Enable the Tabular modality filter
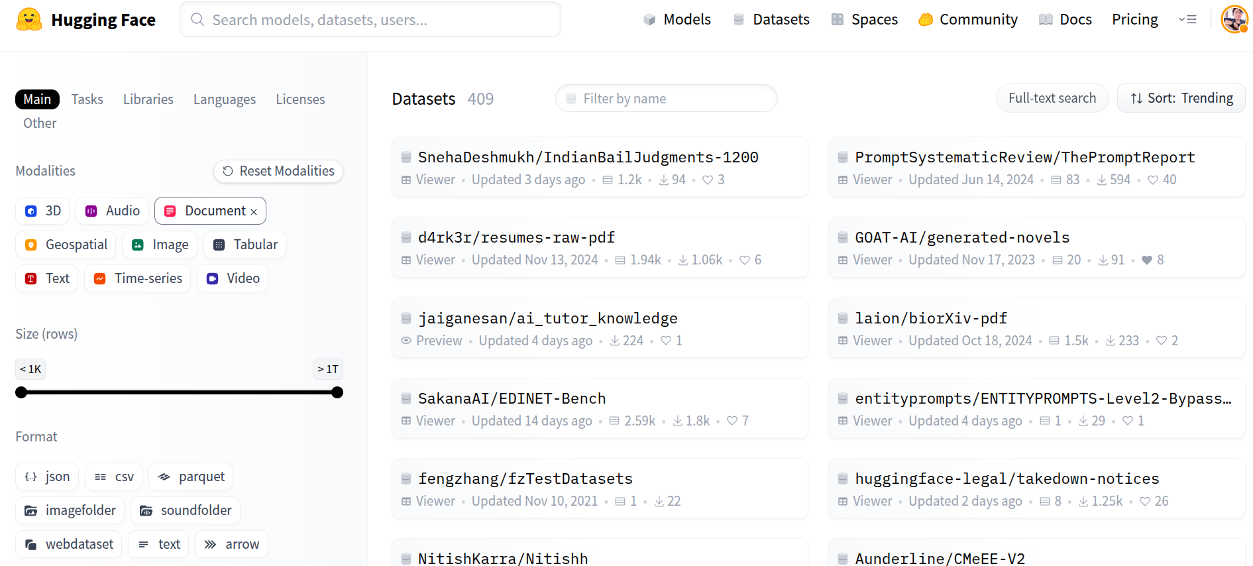 [x=245, y=245]
